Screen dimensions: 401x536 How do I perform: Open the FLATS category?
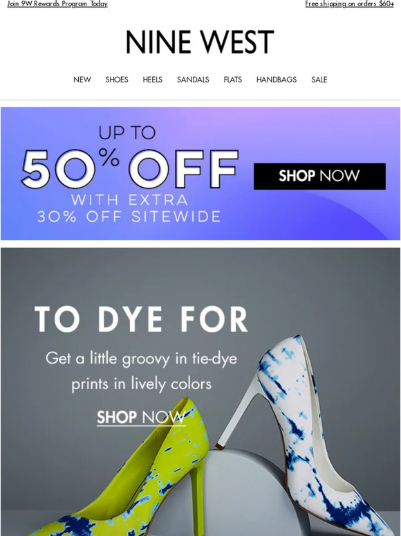(x=233, y=80)
